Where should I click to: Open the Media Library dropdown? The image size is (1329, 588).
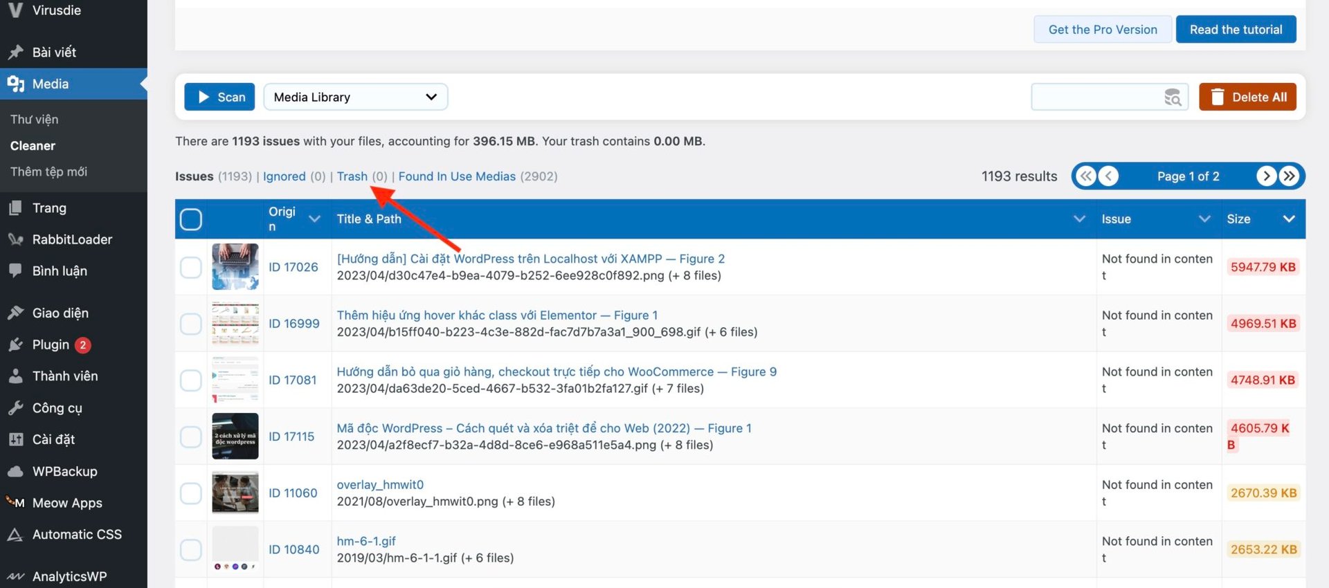click(355, 98)
